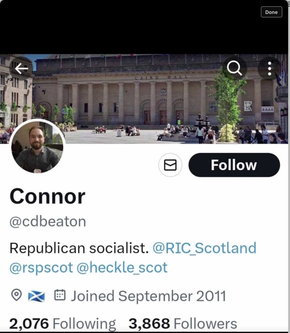Image resolution: width=290 pixels, height=333 pixels.
Task: Follow the Connor account
Action: [x=234, y=165]
